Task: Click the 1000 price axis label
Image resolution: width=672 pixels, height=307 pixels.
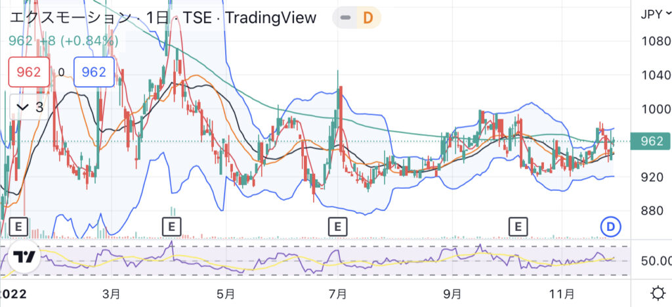Action: pos(654,109)
